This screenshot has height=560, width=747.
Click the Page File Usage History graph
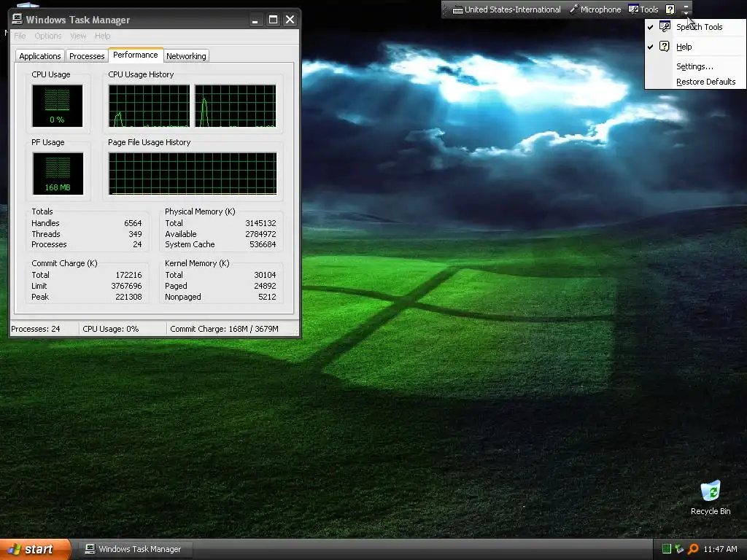193,174
